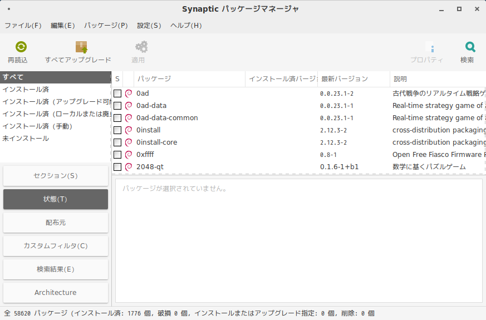This screenshot has width=486, height=320.
Task: Select the 0ad package name
Action: 143,93
